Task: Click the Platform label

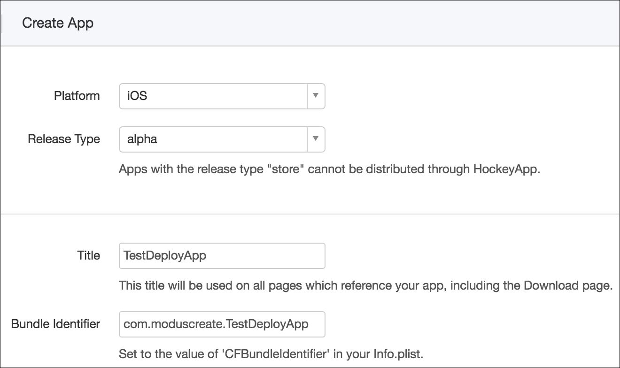Action: tap(77, 96)
